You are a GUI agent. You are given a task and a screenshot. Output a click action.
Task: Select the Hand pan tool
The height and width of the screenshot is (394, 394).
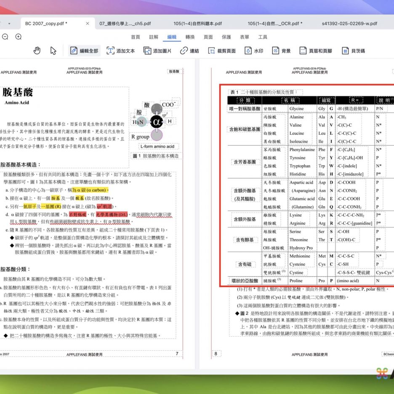[x=37, y=51]
